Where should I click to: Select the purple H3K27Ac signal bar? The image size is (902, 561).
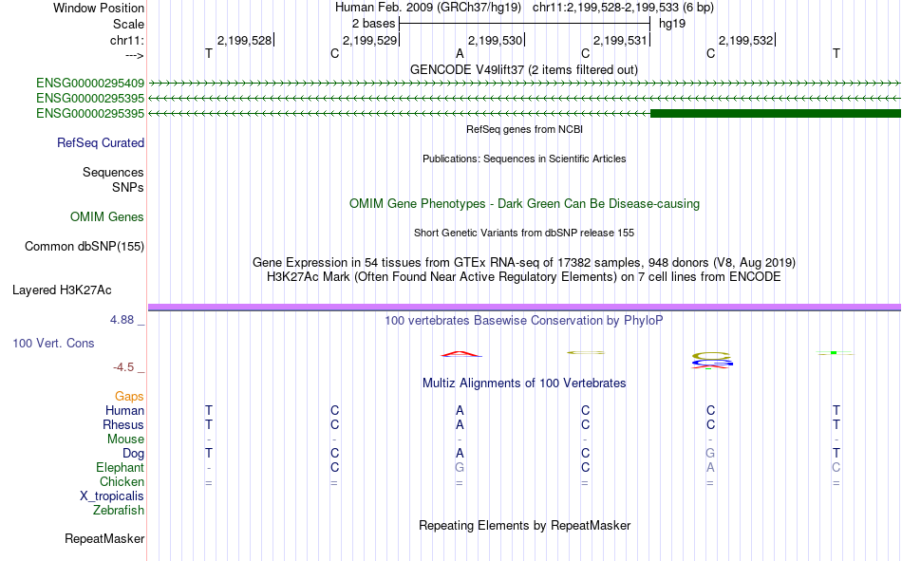point(524,308)
